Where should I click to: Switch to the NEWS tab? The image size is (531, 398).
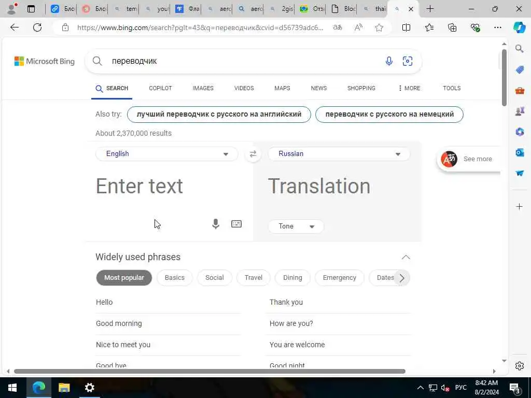point(319,88)
